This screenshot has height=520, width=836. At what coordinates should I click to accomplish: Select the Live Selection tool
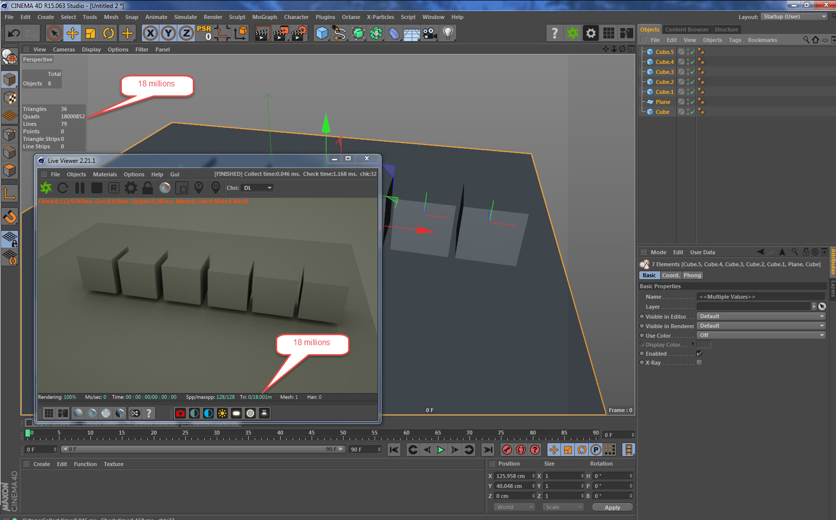54,33
